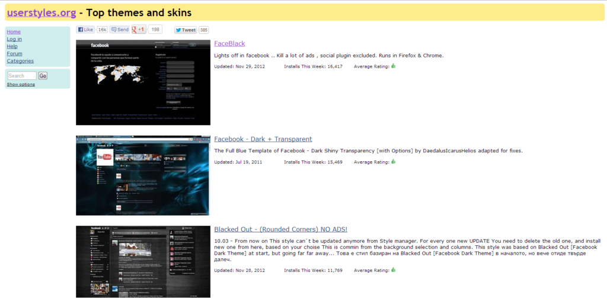Click the 385 tweet count
Viewport: 607px width, 298px height.
pos(204,30)
